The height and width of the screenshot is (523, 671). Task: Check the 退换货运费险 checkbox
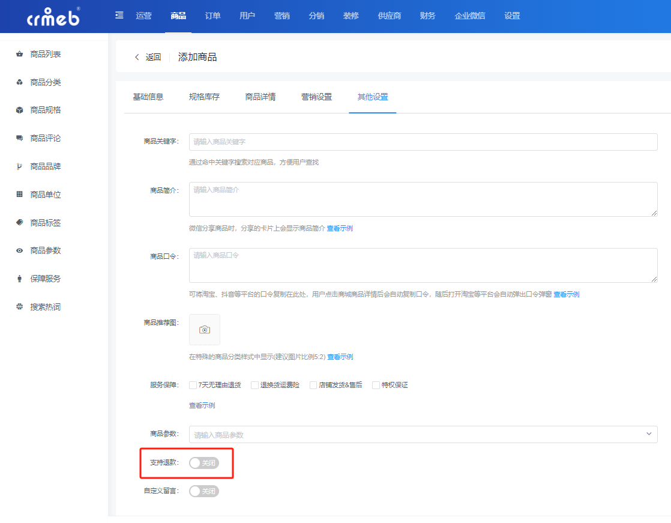click(254, 385)
